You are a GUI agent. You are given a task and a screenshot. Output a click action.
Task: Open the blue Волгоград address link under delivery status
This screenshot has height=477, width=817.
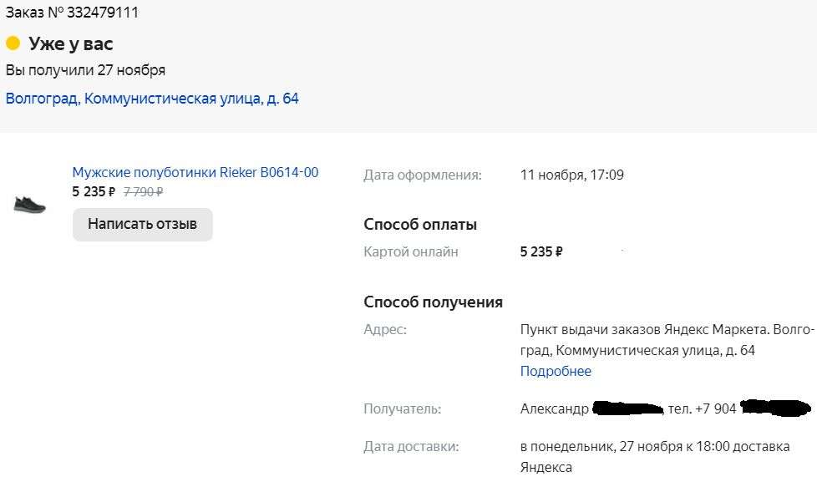click(x=152, y=99)
